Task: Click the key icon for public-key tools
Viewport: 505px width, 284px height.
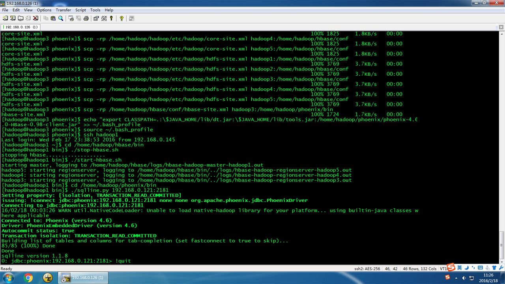Action: [x=111, y=18]
